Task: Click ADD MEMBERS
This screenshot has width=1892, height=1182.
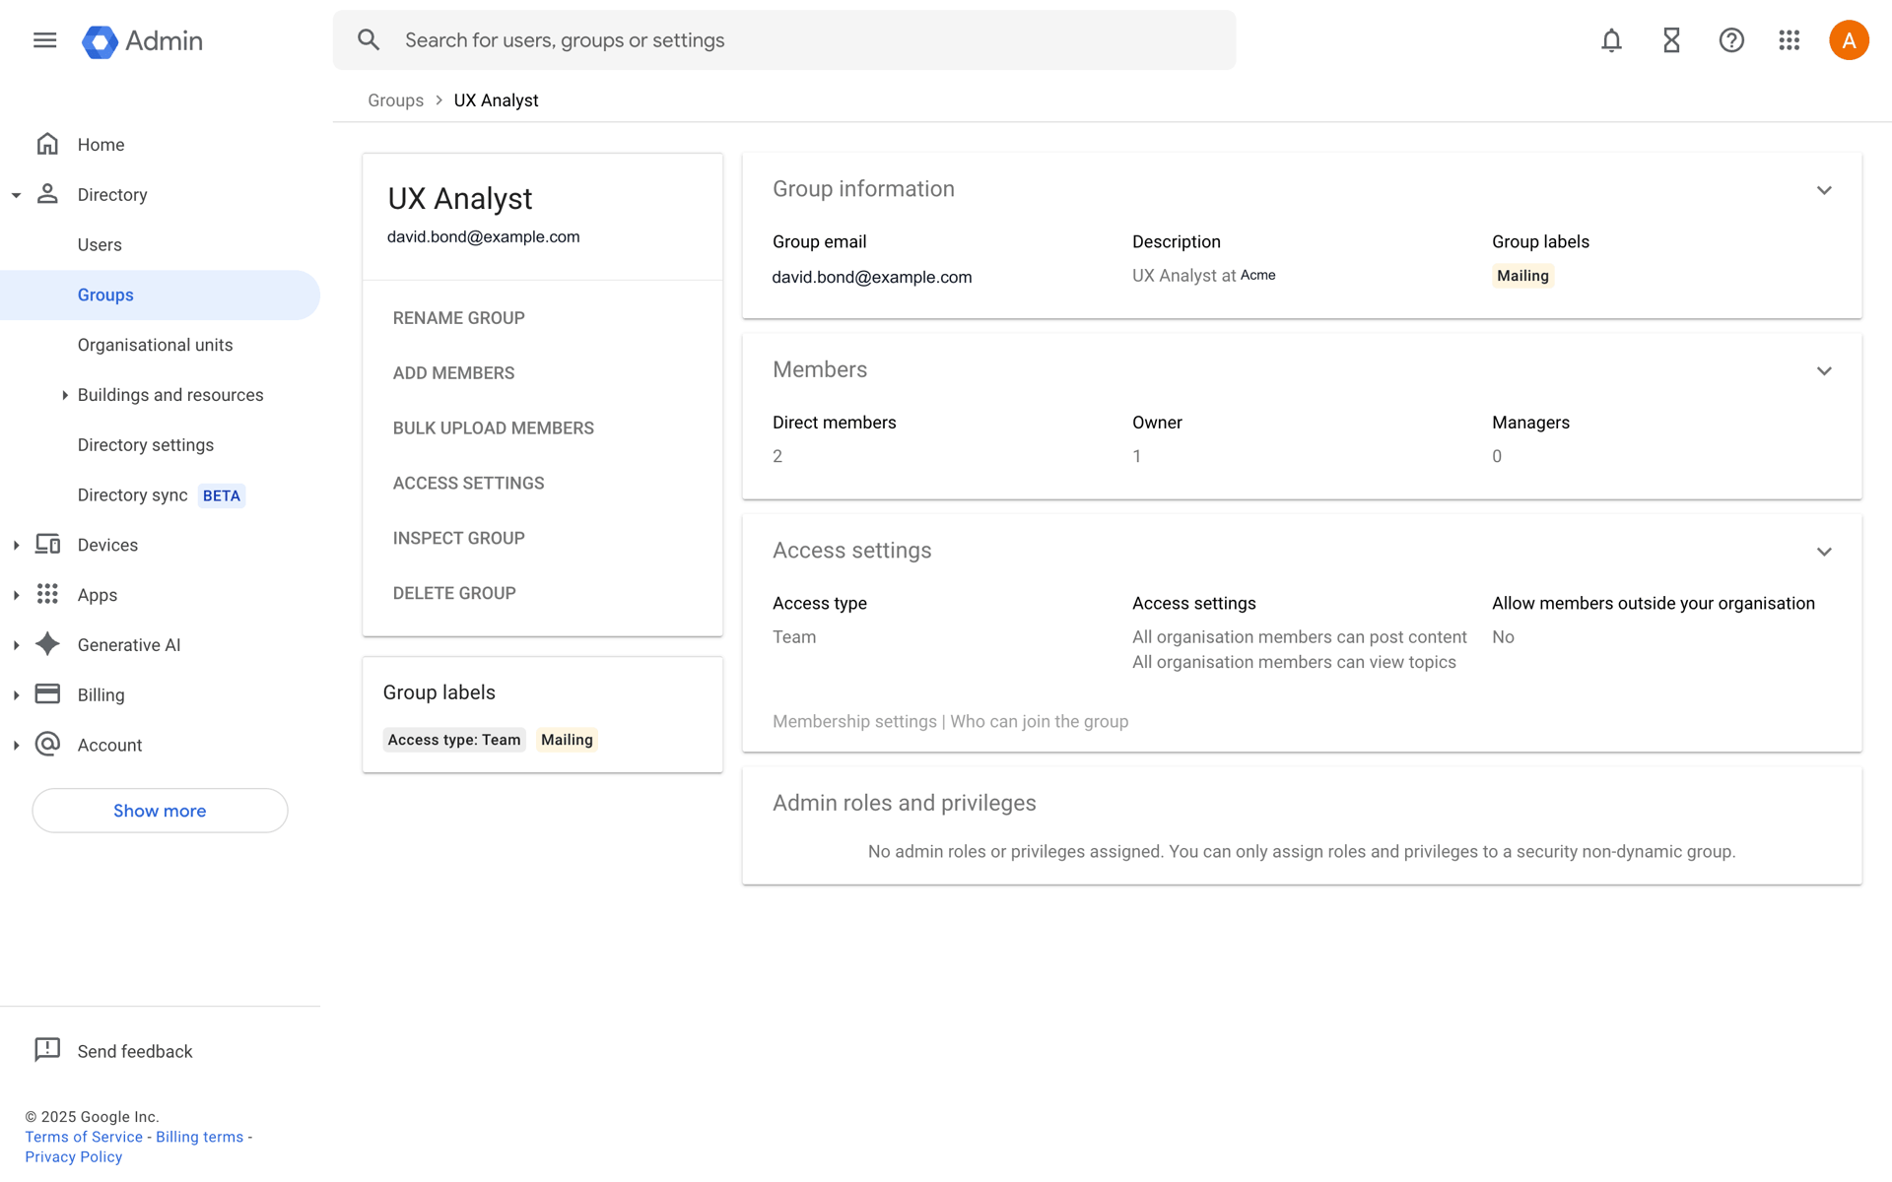Action: point(453,373)
